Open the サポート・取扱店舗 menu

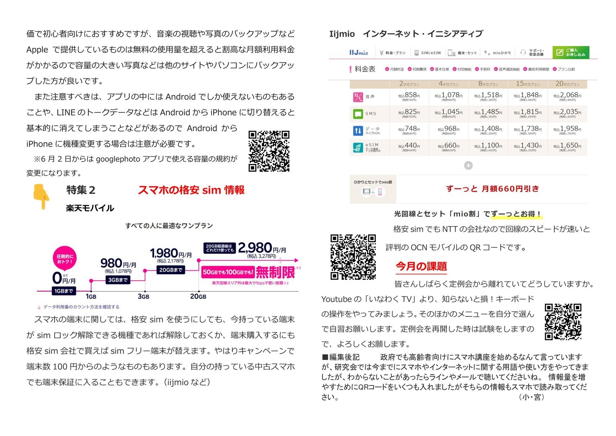[532, 53]
